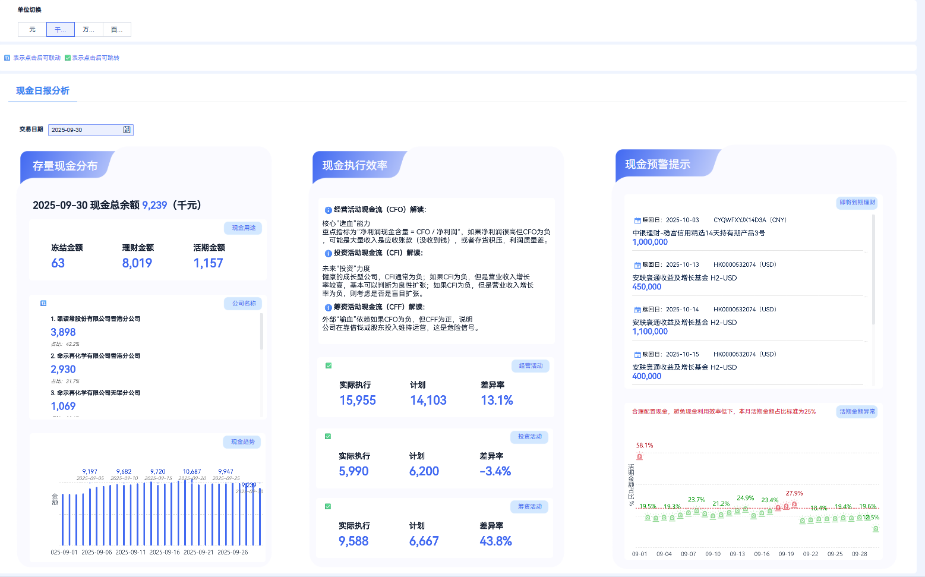The height and width of the screenshot is (577, 925).
Task: Click the red alert marker labeled 27.9%
Action: point(794,505)
